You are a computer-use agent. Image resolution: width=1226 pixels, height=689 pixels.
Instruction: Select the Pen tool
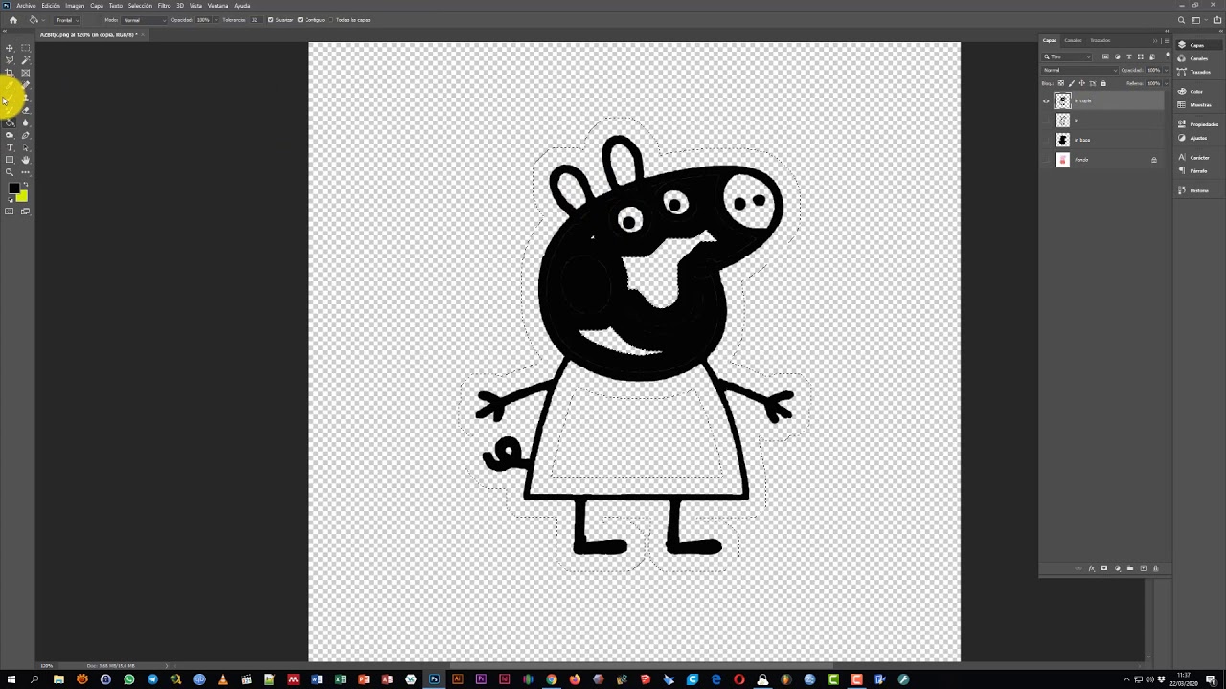[x=25, y=135]
